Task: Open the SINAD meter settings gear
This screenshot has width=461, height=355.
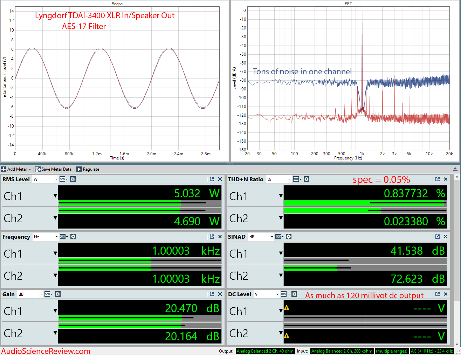Action: point(289,237)
